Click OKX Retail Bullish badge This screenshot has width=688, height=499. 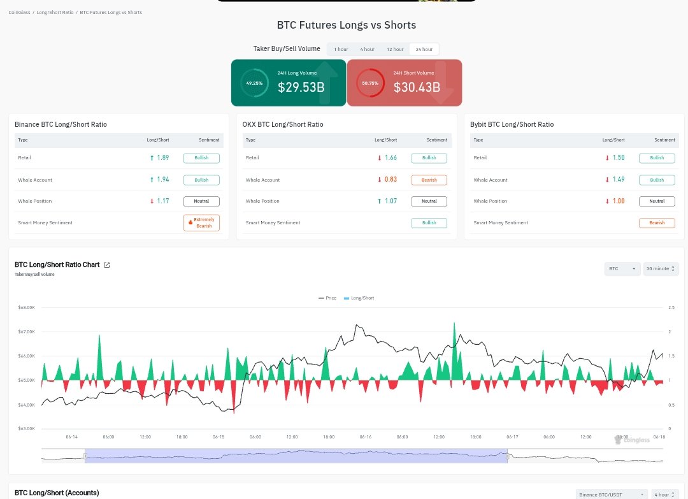coord(429,158)
